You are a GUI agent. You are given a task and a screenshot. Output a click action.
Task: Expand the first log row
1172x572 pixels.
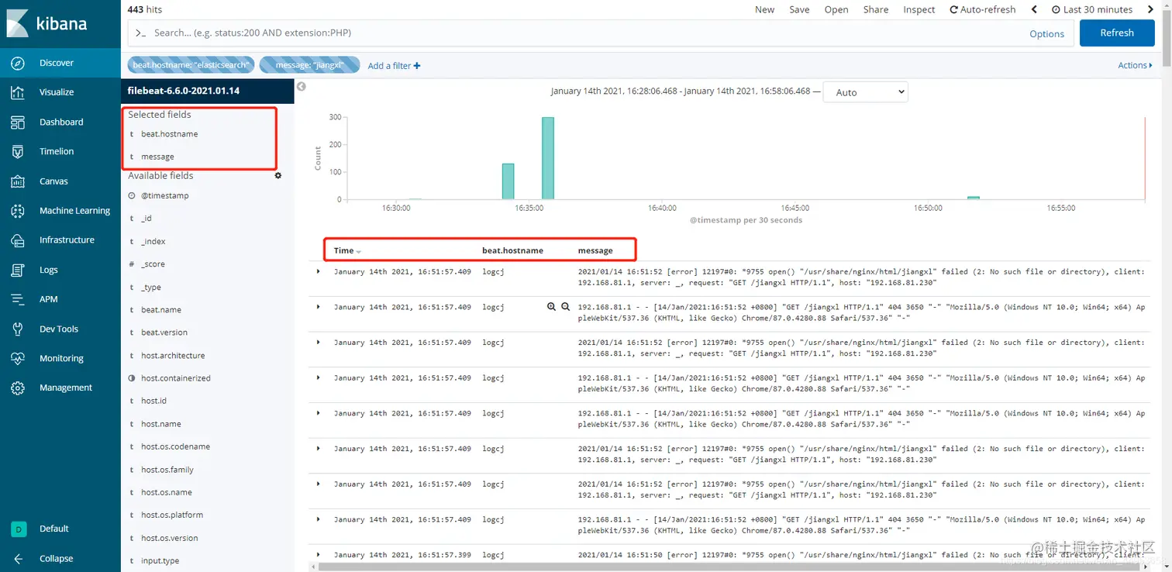319,271
